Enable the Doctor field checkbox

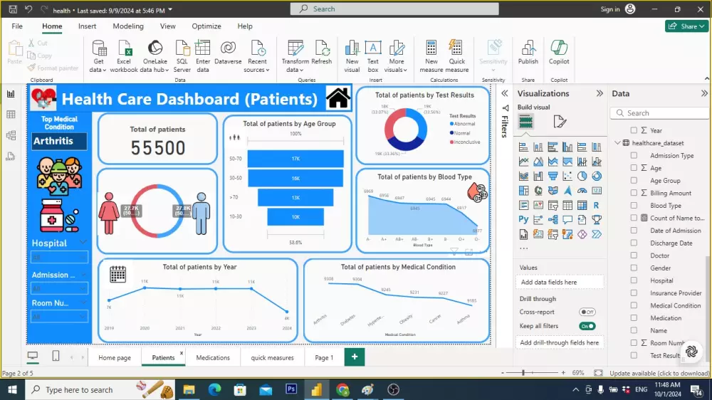coord(634,256)
